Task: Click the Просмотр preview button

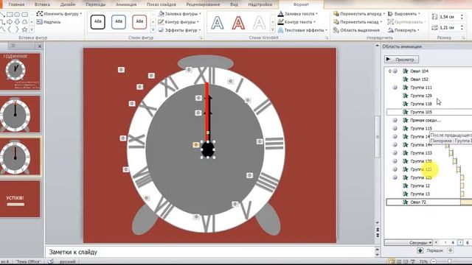Action: [401, 60]
